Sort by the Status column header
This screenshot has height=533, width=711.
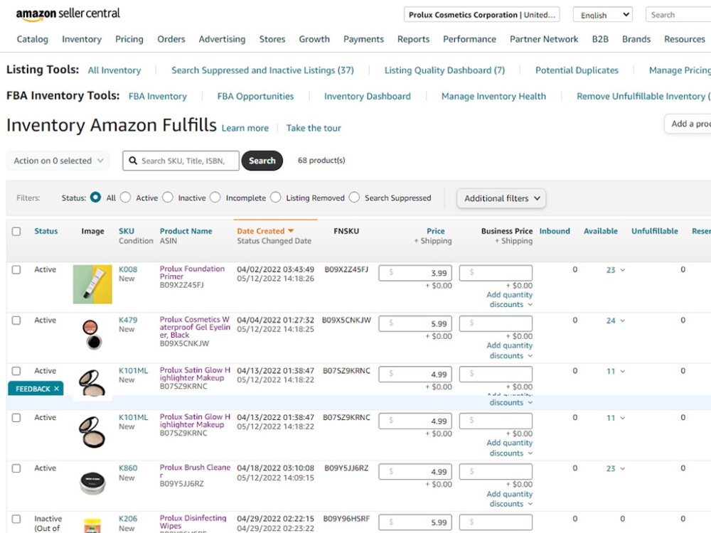coord(46,231)
